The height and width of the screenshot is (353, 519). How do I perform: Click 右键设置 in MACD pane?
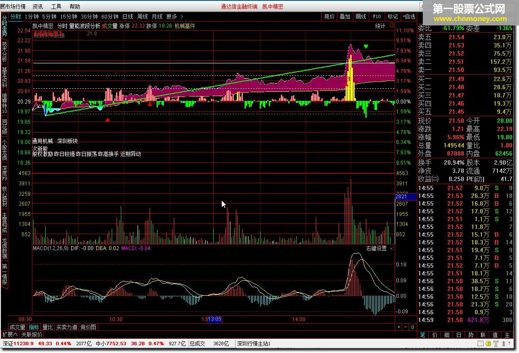(x=377, y=249)
